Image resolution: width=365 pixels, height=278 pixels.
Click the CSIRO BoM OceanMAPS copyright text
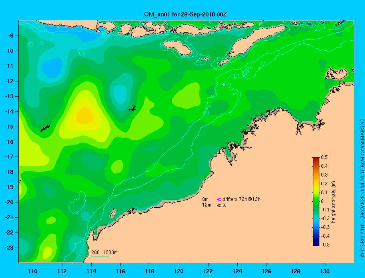362,188
